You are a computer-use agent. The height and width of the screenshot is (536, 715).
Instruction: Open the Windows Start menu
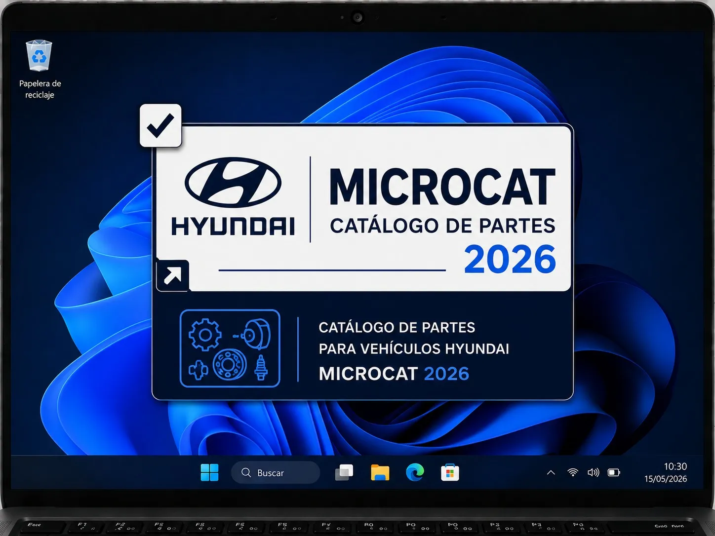tap(209, 472)
